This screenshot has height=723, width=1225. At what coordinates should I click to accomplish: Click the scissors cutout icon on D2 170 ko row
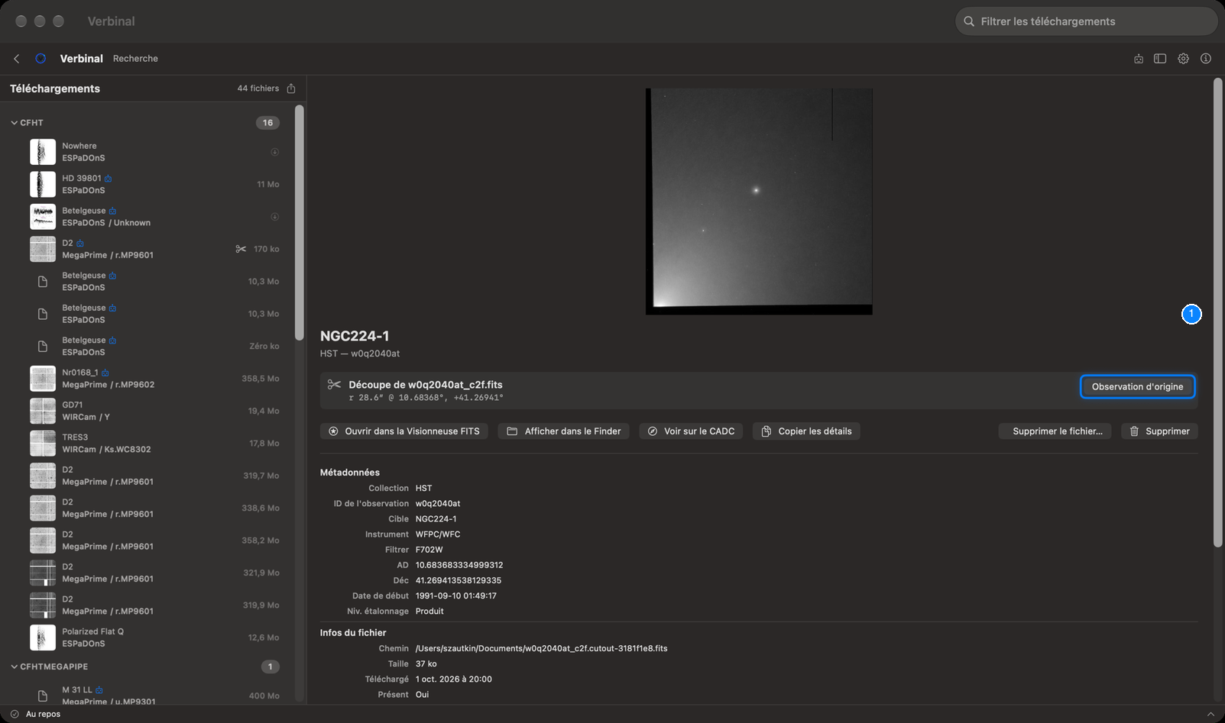point(241,249)
